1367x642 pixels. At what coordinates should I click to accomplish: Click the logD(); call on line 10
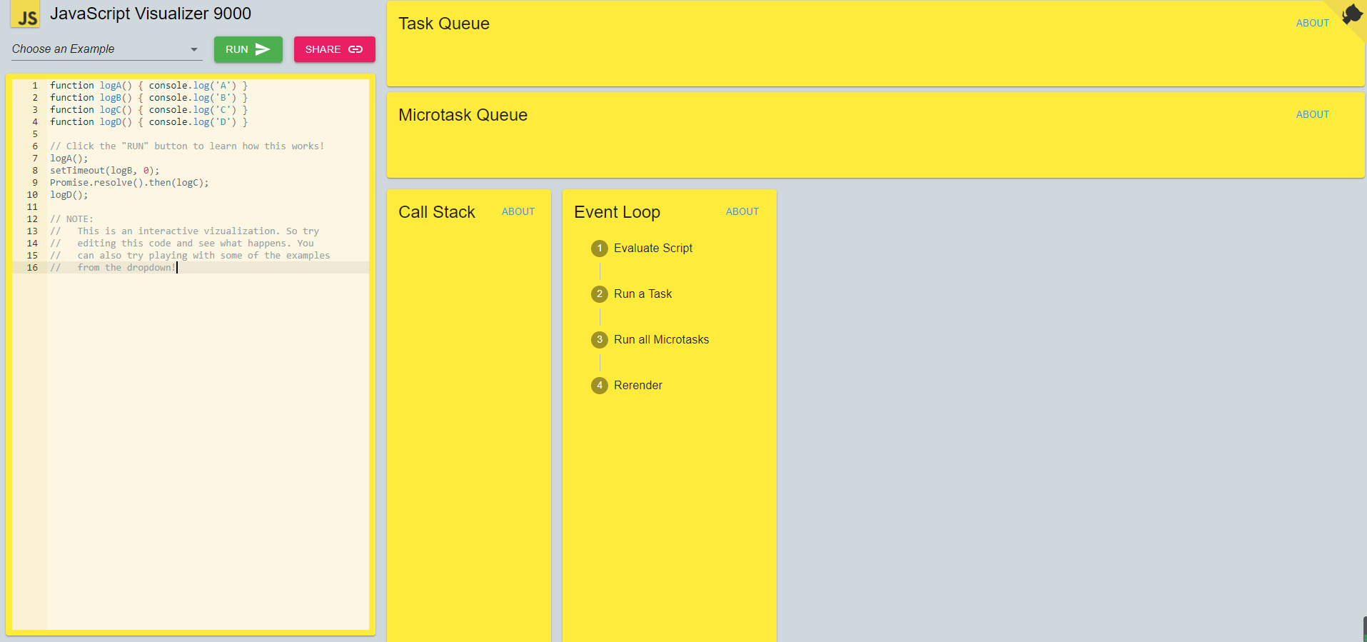tap(69, 195)
